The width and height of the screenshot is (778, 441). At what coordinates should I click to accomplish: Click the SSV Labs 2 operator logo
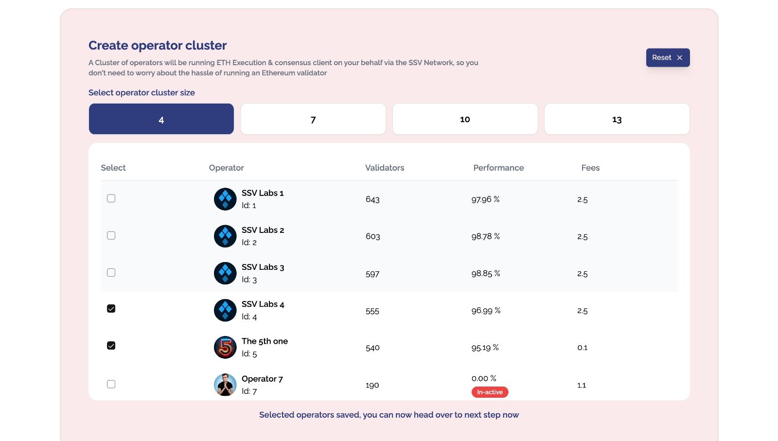point(225,236)
